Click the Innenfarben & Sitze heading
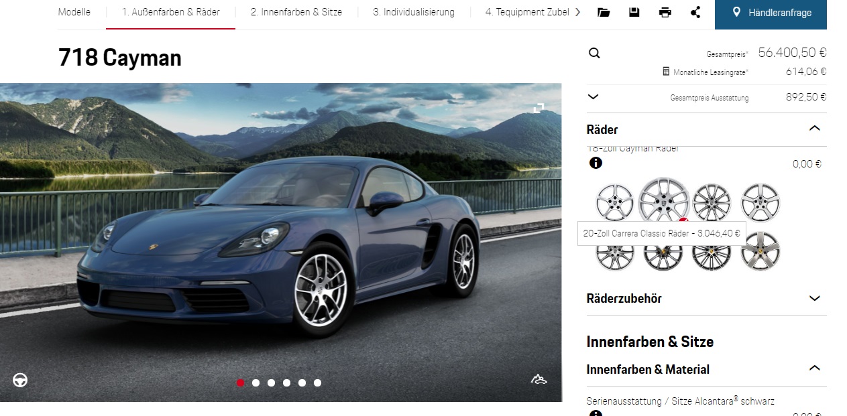This screenshot has height=416, width=847. pyautogui.click(x=650, y=342)
